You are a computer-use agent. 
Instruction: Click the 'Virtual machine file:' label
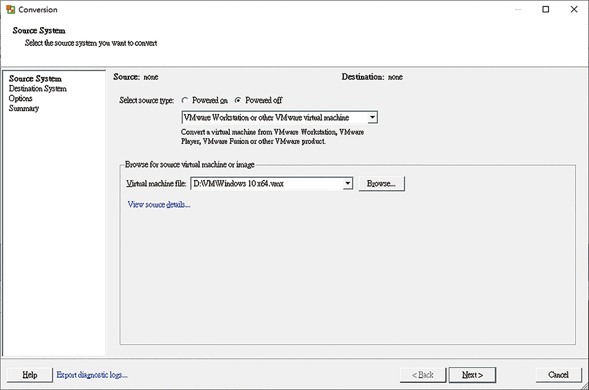pyautogui.click(x=156, y=184)
